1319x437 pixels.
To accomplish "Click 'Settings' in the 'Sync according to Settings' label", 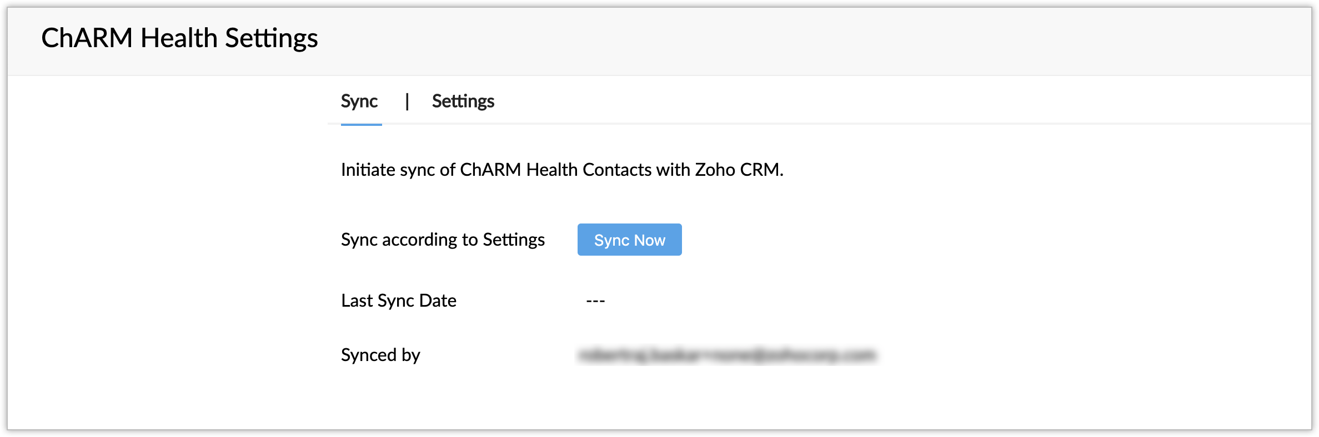I will [513, 240].
